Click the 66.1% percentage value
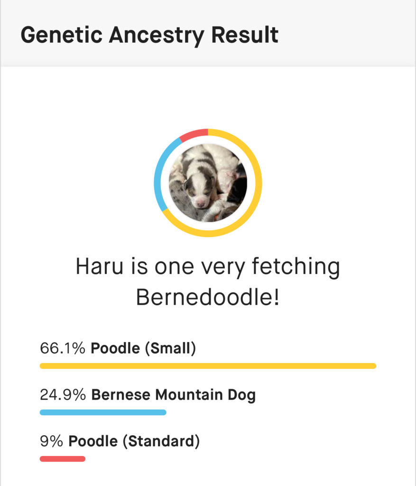The width and height of the screenshot is (416, 486). [x=63, y=348]
